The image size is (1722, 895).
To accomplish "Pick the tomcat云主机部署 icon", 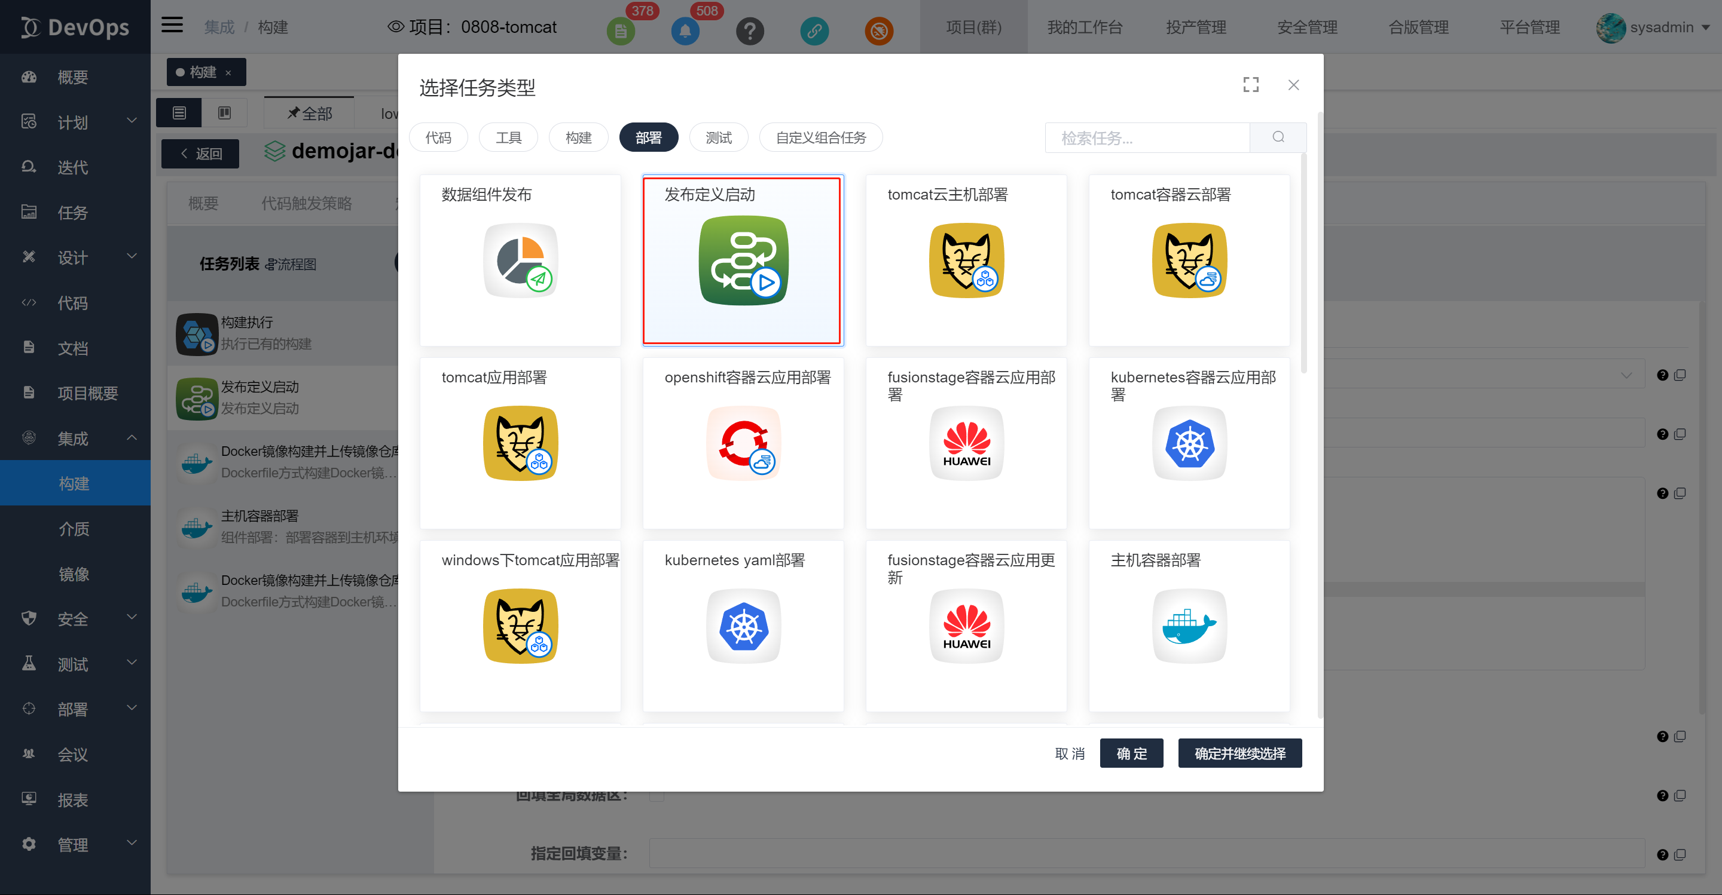I will [967, 260].
